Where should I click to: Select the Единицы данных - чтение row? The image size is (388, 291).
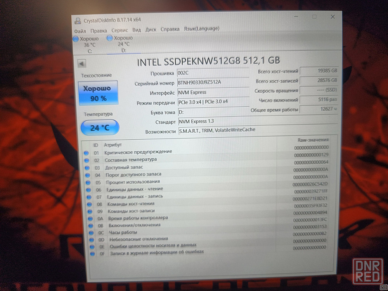(206, 187)
